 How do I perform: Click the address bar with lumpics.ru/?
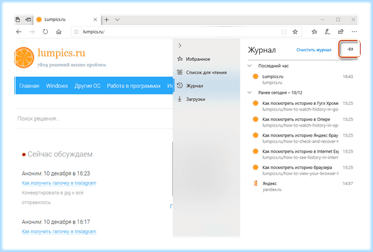tap(176, 32)
